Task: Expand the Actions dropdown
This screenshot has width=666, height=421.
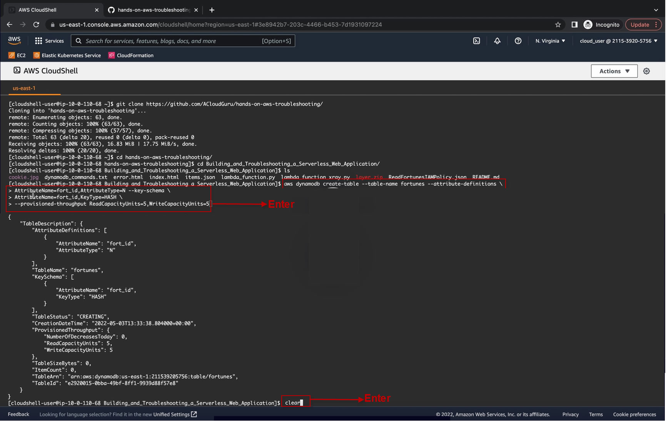Action: point(614,71)
